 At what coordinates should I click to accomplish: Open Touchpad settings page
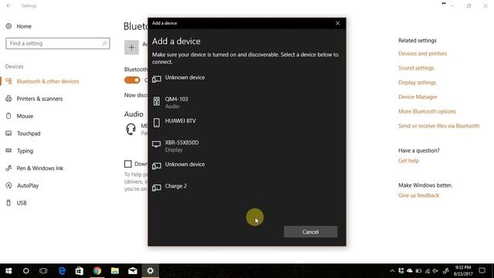point(29,134)
